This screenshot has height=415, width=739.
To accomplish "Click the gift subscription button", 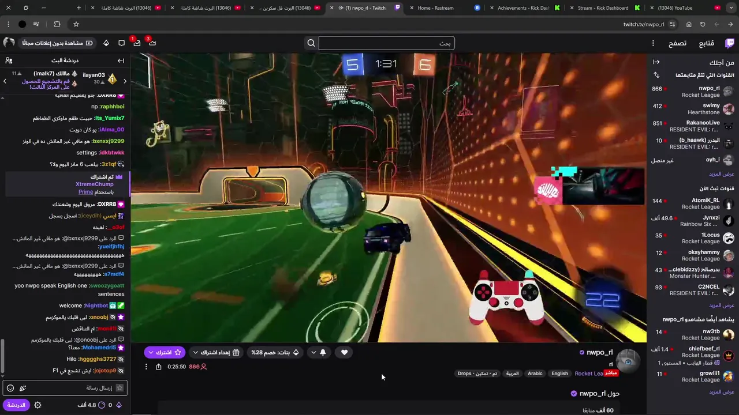I will (x=216, y=352).
